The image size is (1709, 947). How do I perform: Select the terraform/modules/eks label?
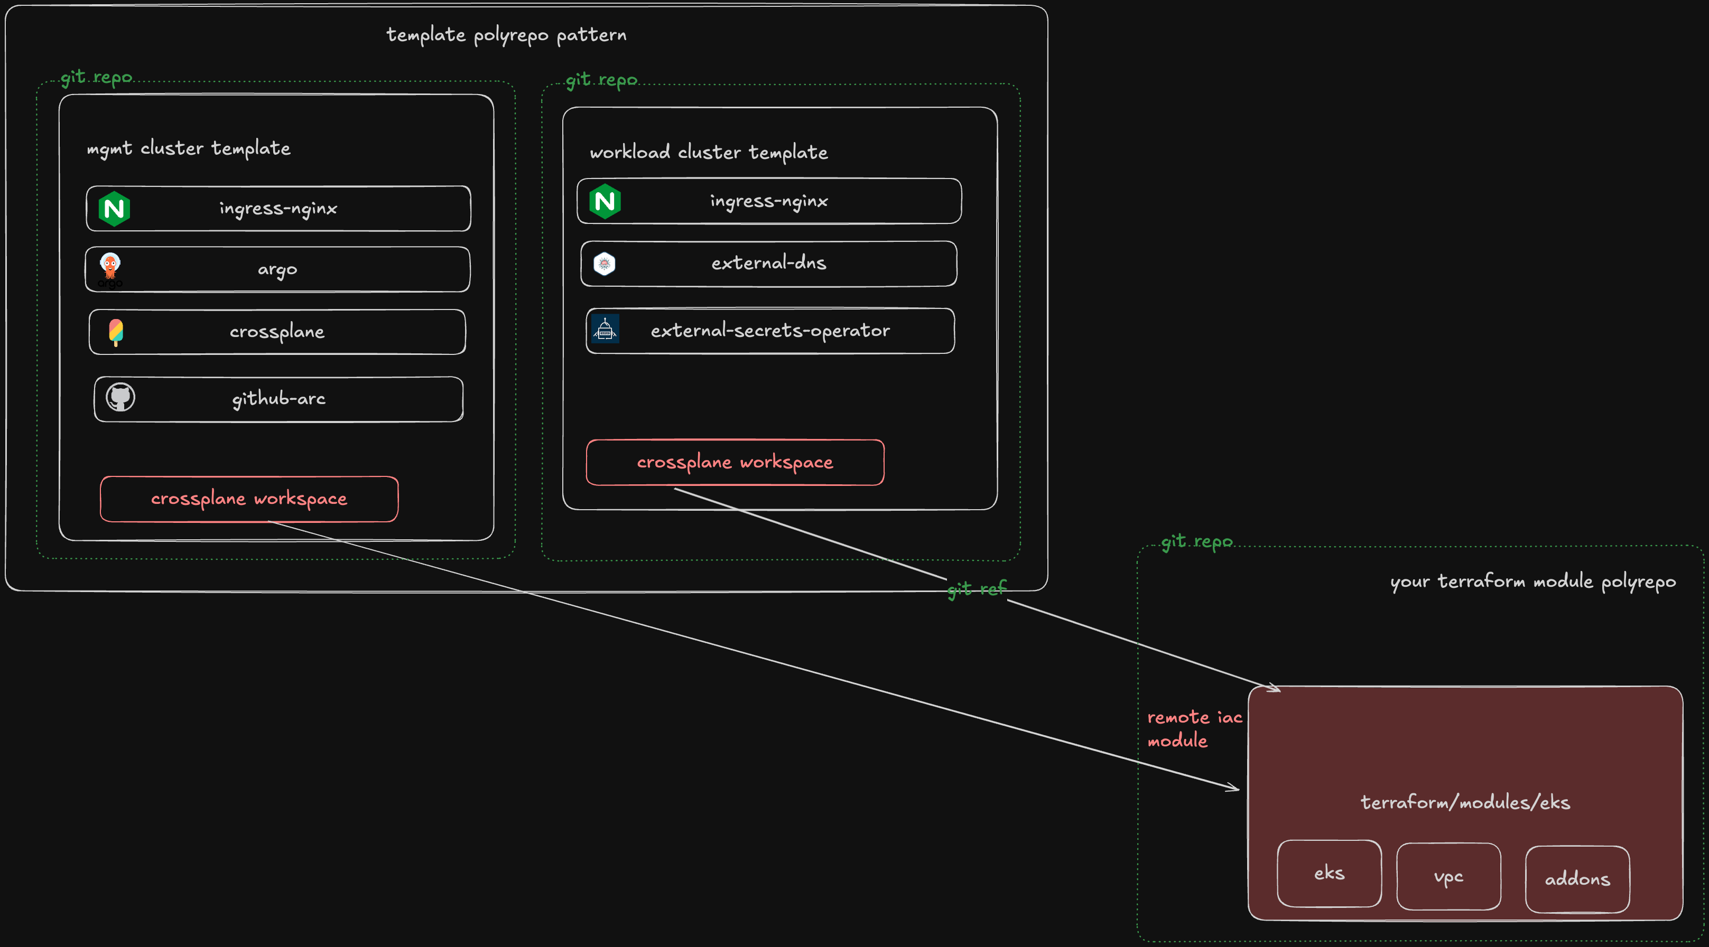(1465, 802)
